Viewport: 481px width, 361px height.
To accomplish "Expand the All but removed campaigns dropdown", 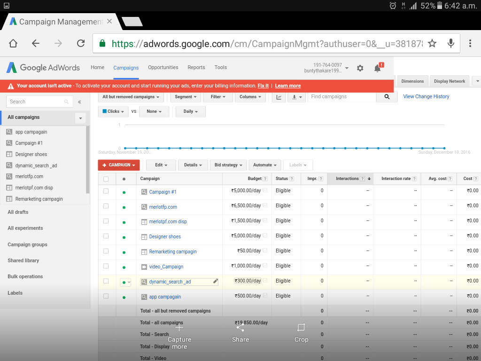I will [x=131, y=97].
